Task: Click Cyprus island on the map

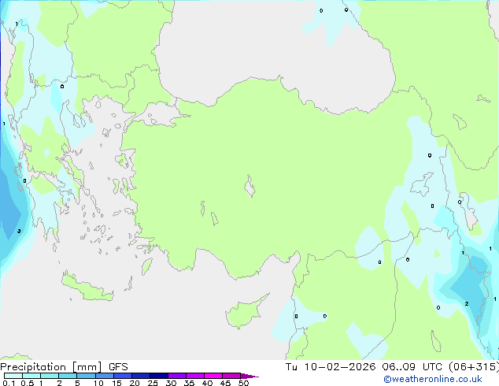Action: 246,312
